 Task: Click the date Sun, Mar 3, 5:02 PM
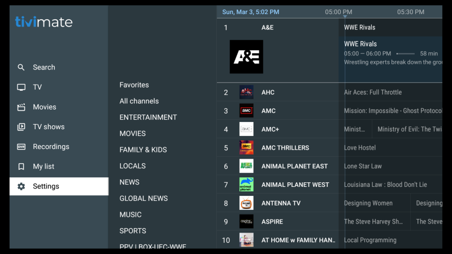coord(250,12)
